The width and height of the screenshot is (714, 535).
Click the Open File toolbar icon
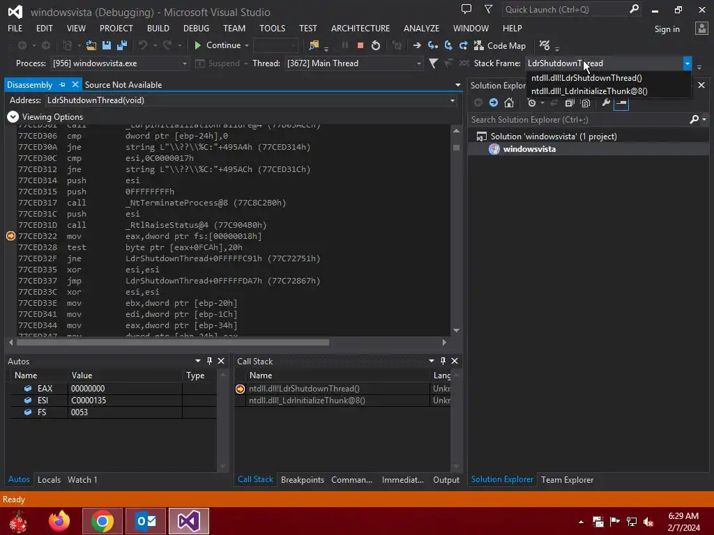click(x=91, y=45)
